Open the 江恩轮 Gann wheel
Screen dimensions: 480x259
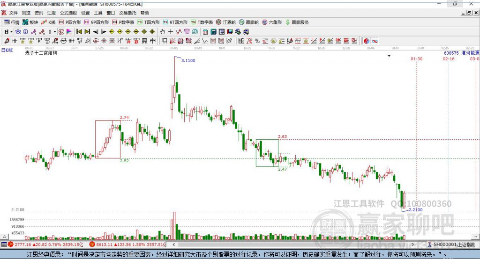(x=226, y=22)
